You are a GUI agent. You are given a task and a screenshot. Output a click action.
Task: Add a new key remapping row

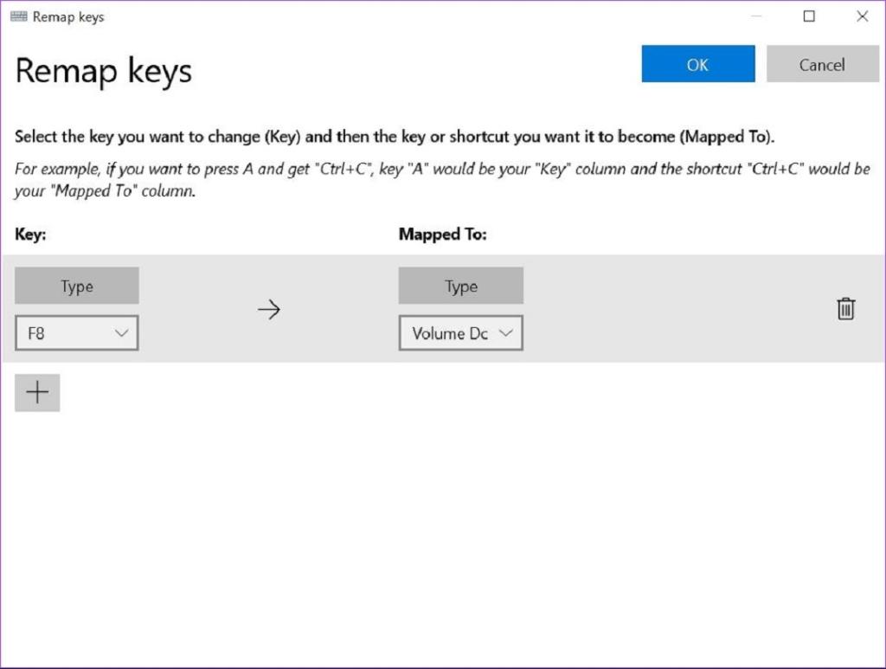37,393
